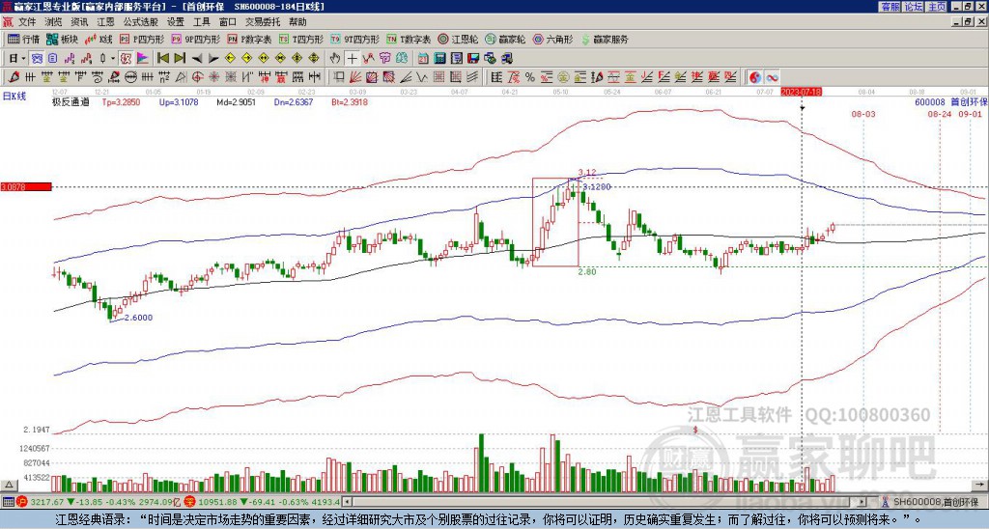This screenshot has width=989, height=529.
Task: Click the horizontal scrollbar right arrow
Action: [x=862, y=502]
